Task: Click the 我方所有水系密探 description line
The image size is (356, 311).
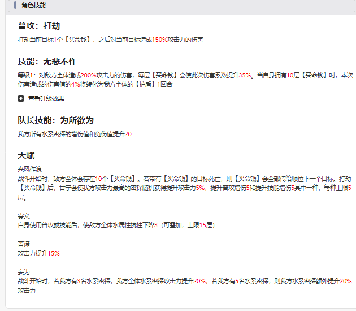Action: pos(75,134)
